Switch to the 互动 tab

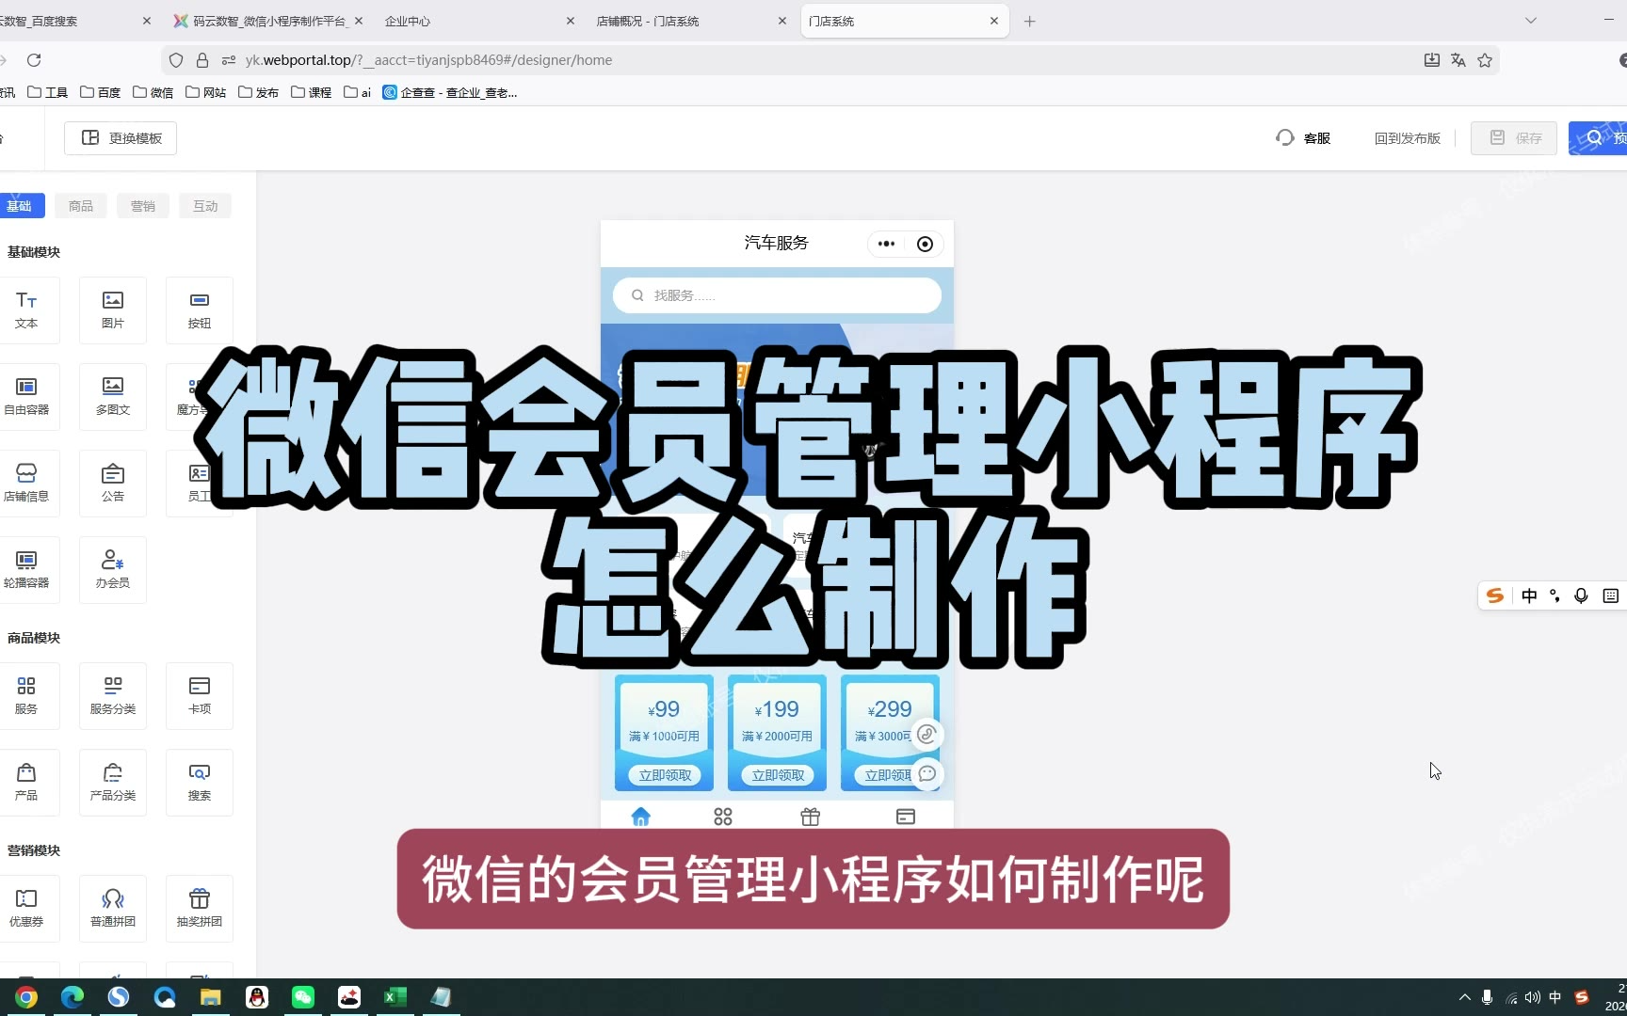(205, 206)
